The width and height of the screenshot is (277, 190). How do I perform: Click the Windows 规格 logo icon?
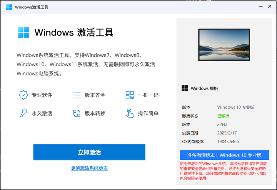click(x=185, y=88)
